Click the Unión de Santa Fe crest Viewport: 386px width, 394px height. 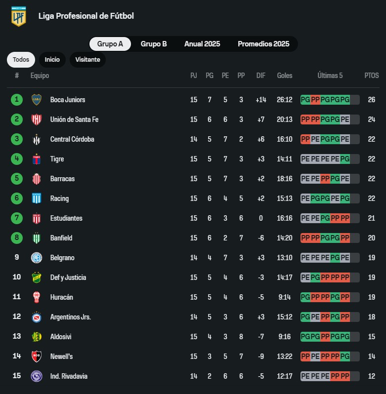point(36,119)
